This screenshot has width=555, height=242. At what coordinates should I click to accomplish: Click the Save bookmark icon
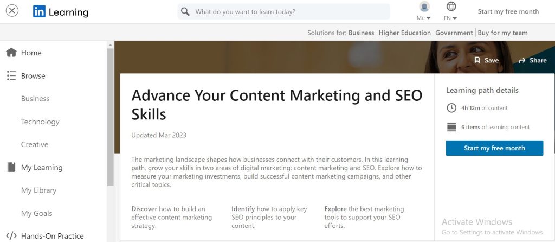click(x=477, y=60)
